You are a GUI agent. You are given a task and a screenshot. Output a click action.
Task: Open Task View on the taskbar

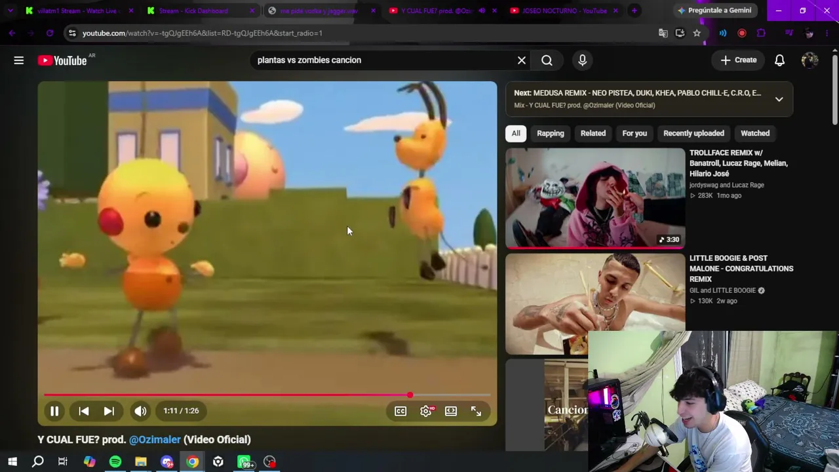[63, 462]
